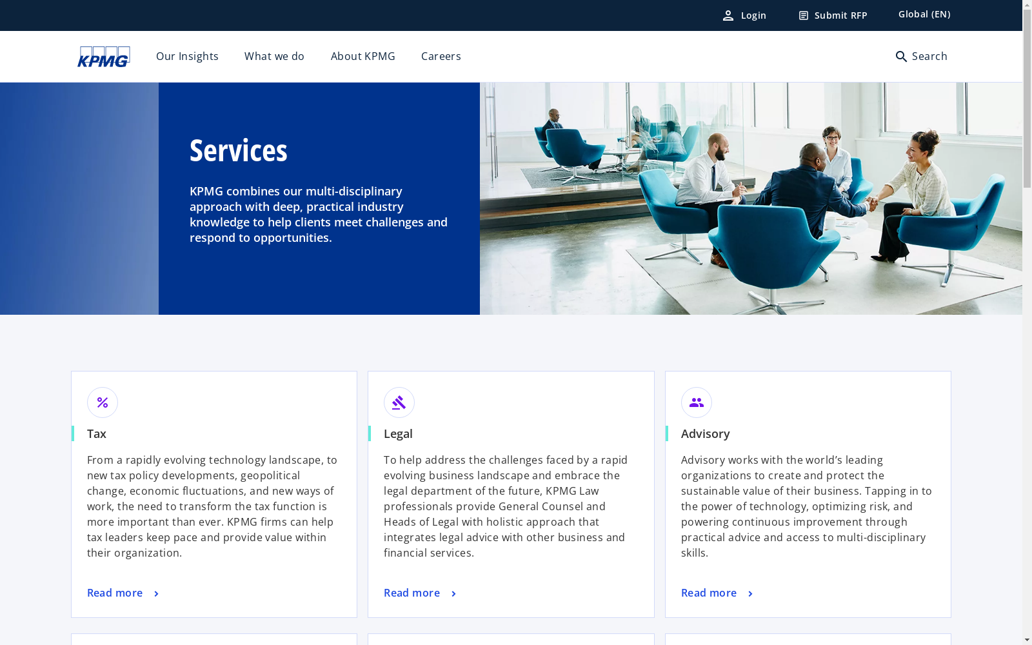The image size is (1032, 645).
Task: Click the Legal gavel icon
Action: point(399,402)
